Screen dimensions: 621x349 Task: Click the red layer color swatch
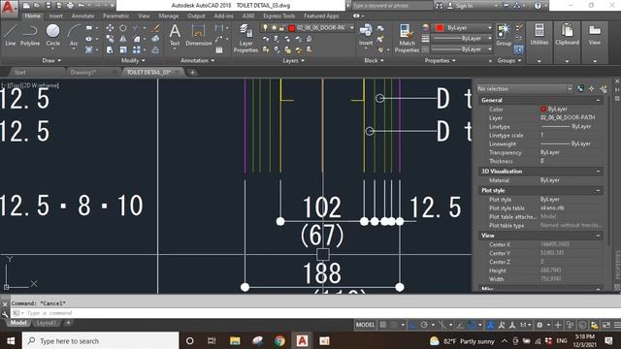[x=292, y=28]
